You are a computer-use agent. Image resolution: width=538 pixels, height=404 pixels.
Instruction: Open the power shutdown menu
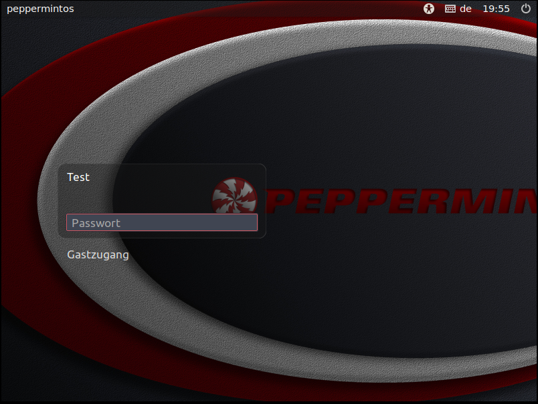coord(525,9)
